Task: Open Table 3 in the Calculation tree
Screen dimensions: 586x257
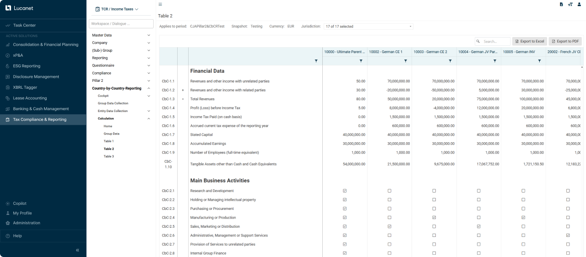Action: 109,156
